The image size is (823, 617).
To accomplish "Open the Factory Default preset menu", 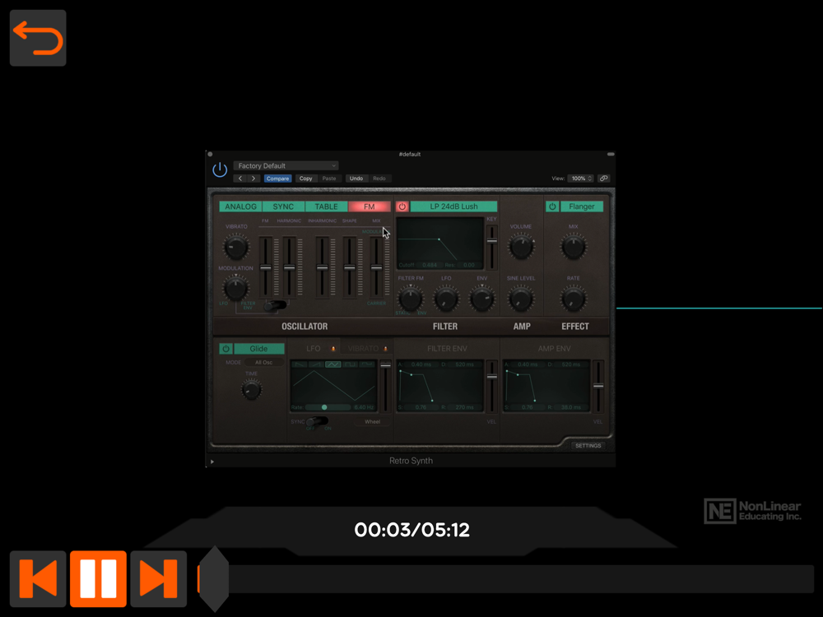I will tap(286, 166).
